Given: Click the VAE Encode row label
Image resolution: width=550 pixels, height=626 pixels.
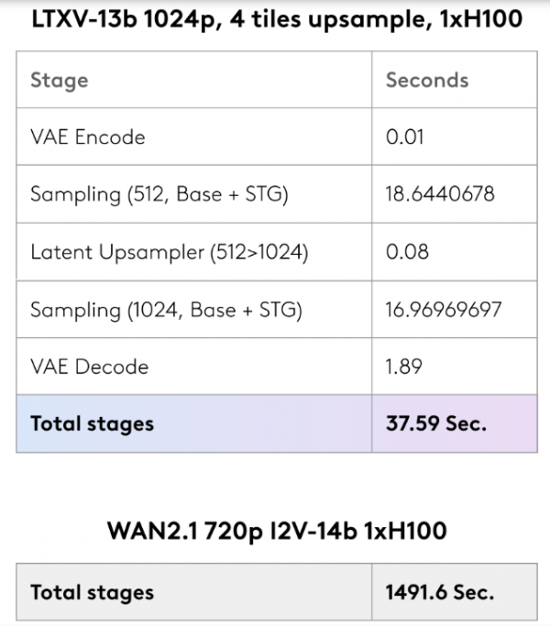Looking at the screenshot, I should coord(88,137).
